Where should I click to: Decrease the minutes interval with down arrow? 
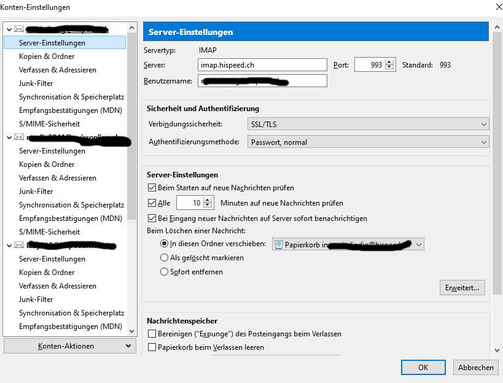pyautogui.click(x=208, y=206)
